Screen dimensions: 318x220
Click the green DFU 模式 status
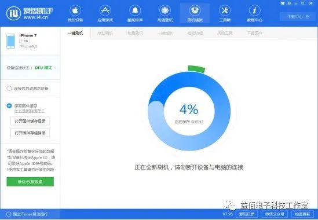[43, 68]
